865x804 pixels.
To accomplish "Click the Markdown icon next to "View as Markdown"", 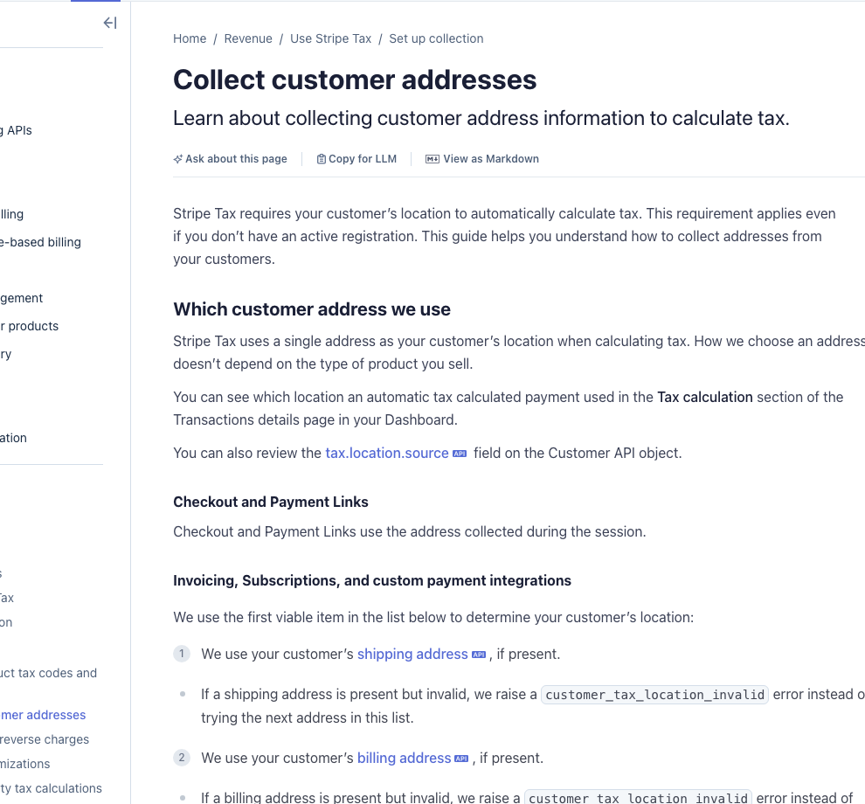I will [432, 159].
